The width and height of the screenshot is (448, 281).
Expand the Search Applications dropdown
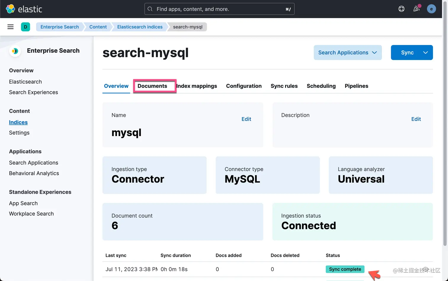pos(348,52)
